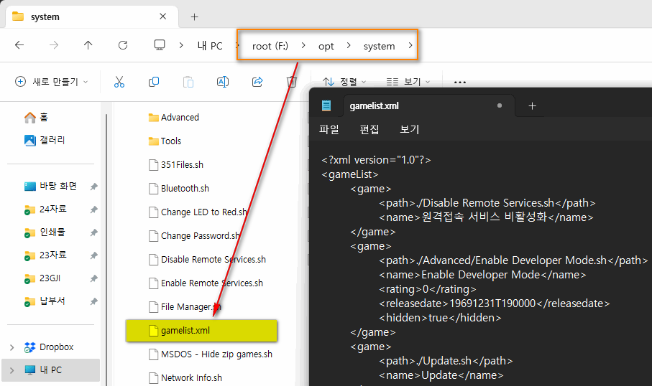Open the 새로 만들기 dropdown
This screenshot has height=386, width=652.
(51, 82)
